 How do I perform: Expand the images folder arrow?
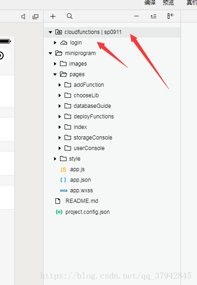click(x=55, y=64)
